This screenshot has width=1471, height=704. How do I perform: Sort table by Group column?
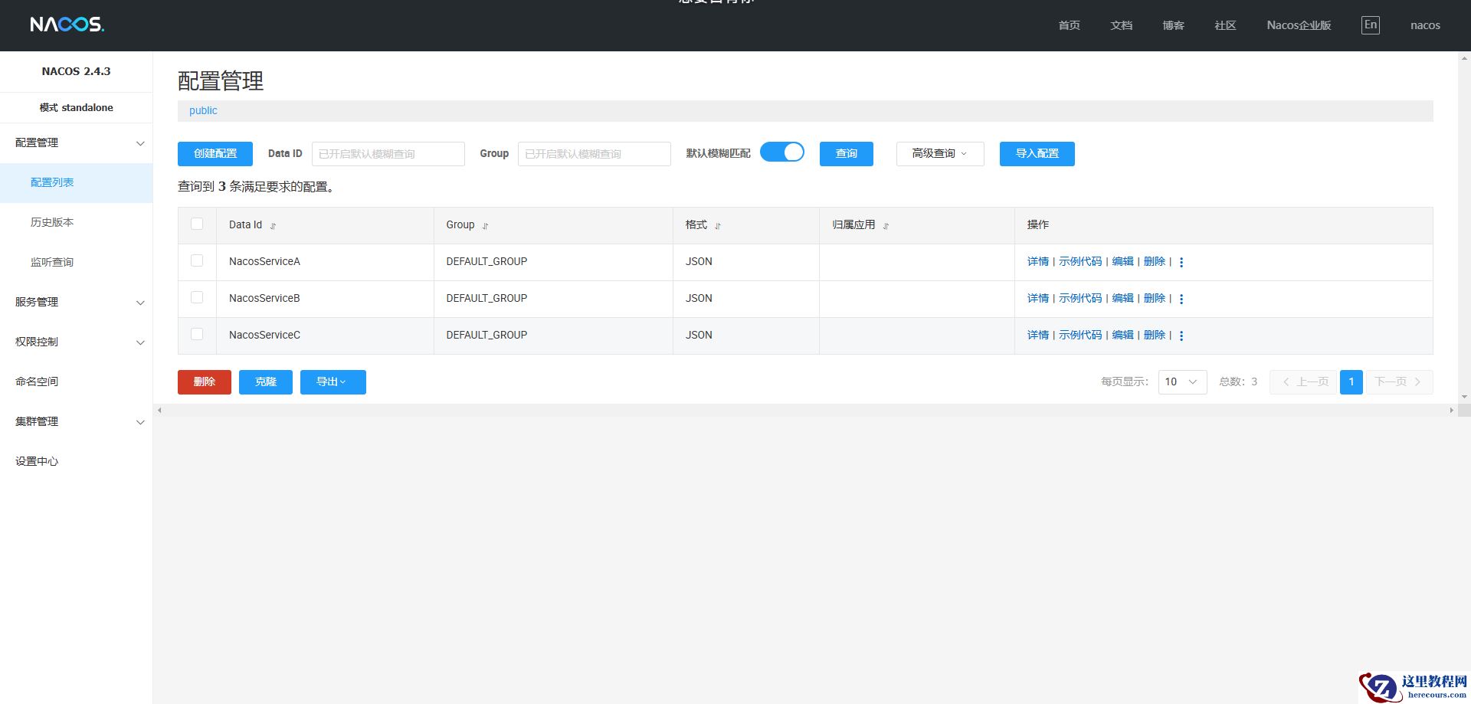(485, 226)
